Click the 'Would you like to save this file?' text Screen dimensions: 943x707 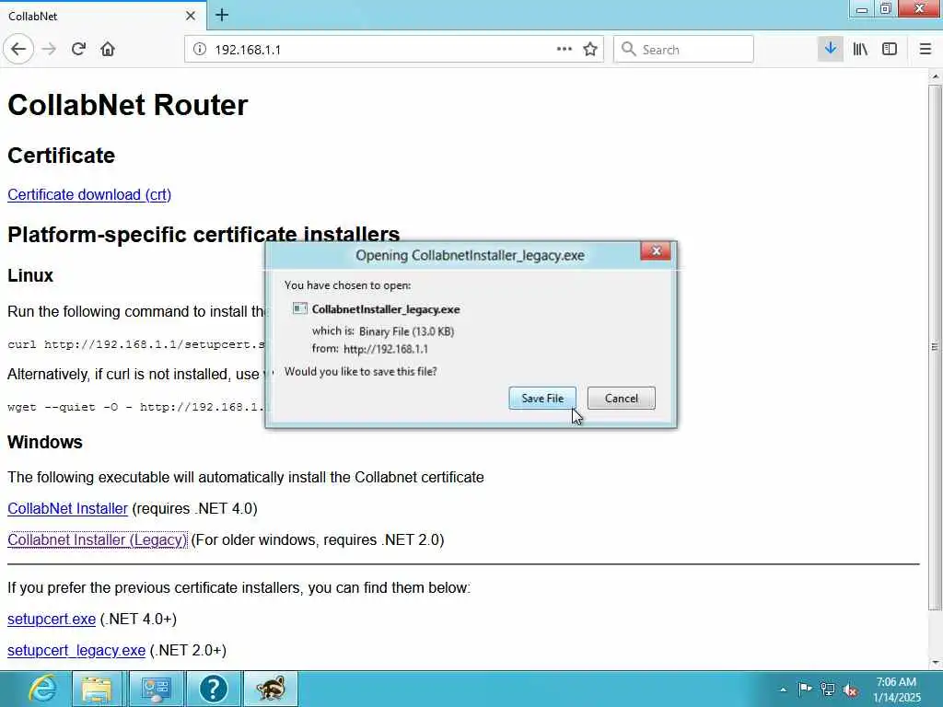click(361, 372)
